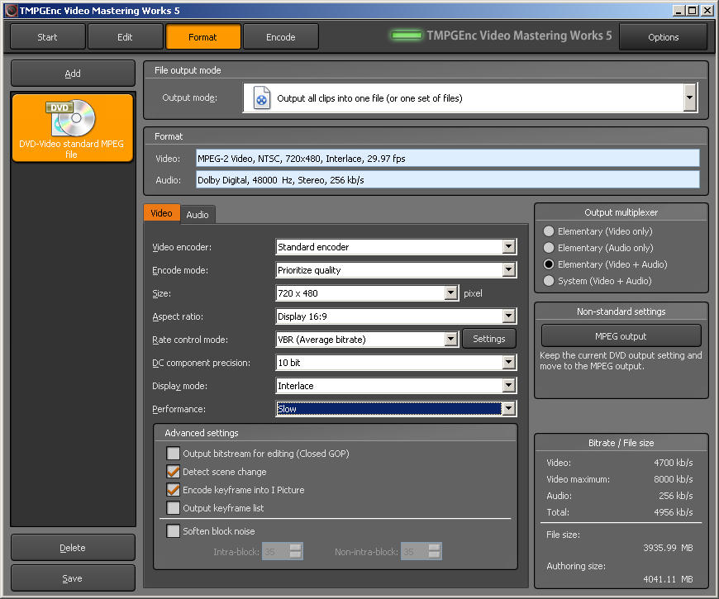Click the Add button in the left panel
This screenshot has width=719, height=599.
(73, 74)
